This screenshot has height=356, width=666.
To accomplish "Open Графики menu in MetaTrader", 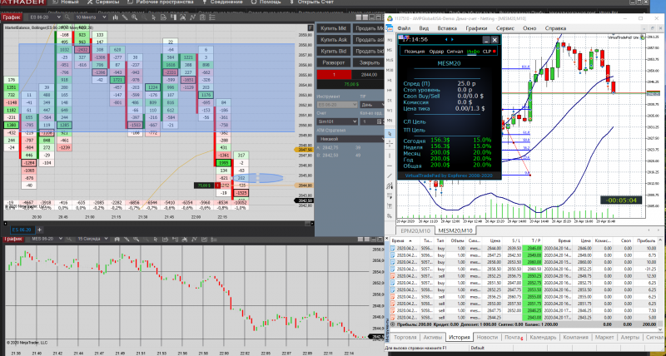I will (x=475, y=28).
